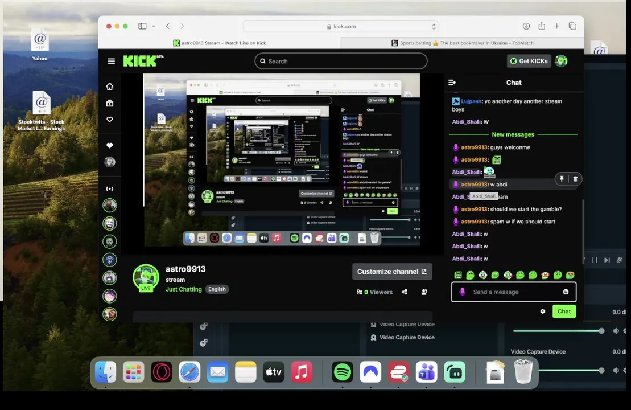Expand Safari sidebar dropdown chevron
Viewport: 631px width, 410px height.
coord(154,26)
